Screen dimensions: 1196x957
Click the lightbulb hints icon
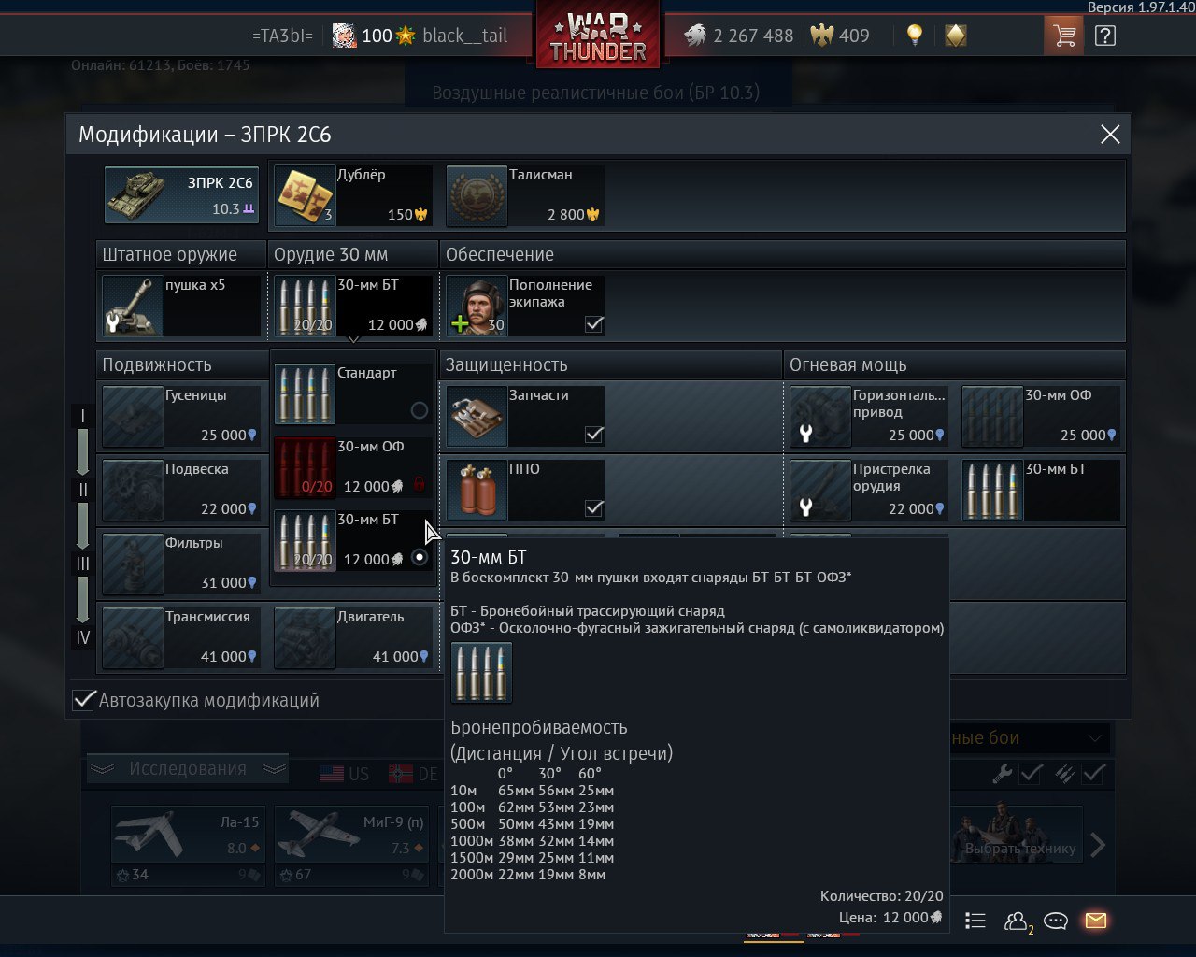915,36
